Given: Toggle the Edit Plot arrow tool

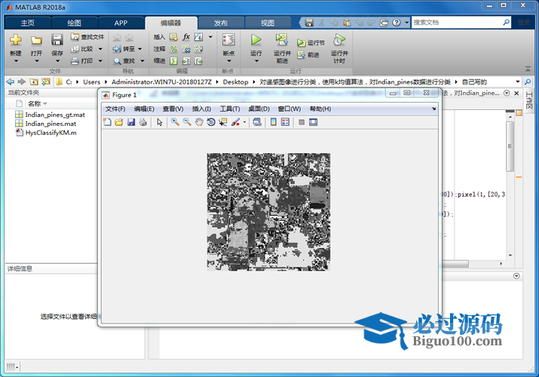Looking at the screenshot, I should [160, 122].
